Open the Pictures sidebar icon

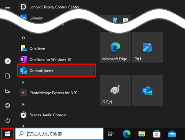click(x=8, y=91)
